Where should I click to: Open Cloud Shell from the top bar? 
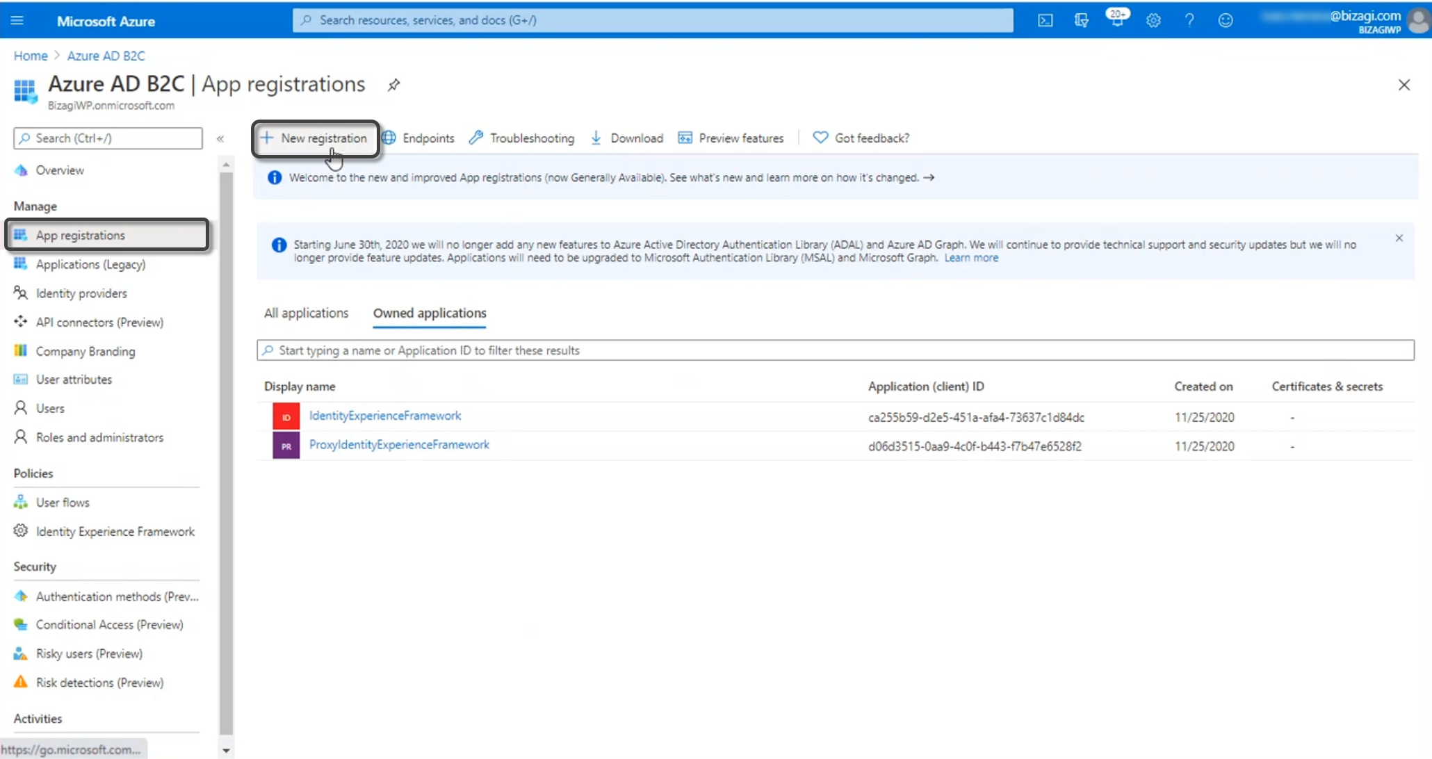[1045, 20]
